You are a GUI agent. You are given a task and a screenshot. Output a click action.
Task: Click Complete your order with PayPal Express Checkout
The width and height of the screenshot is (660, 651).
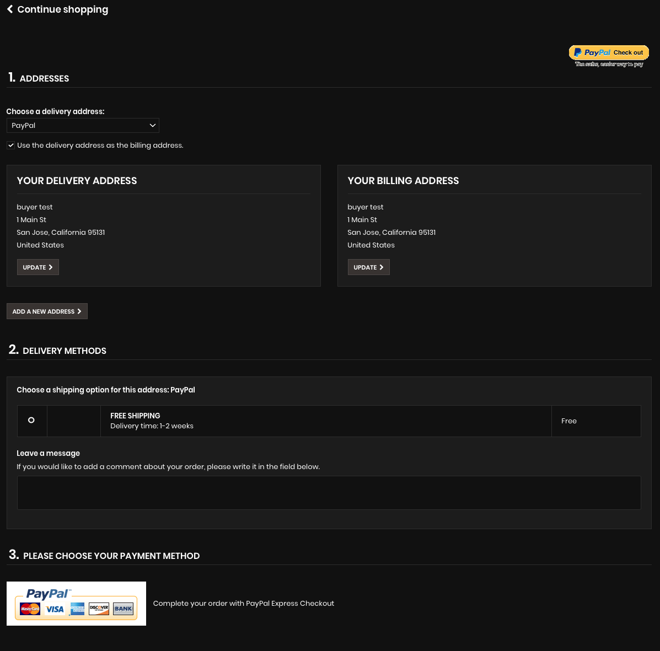244,604
